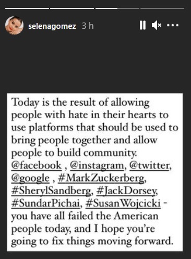Tap the #JackDorsey hashtag
The width and height of the screenshot is (191, 259).
point(126,191)
